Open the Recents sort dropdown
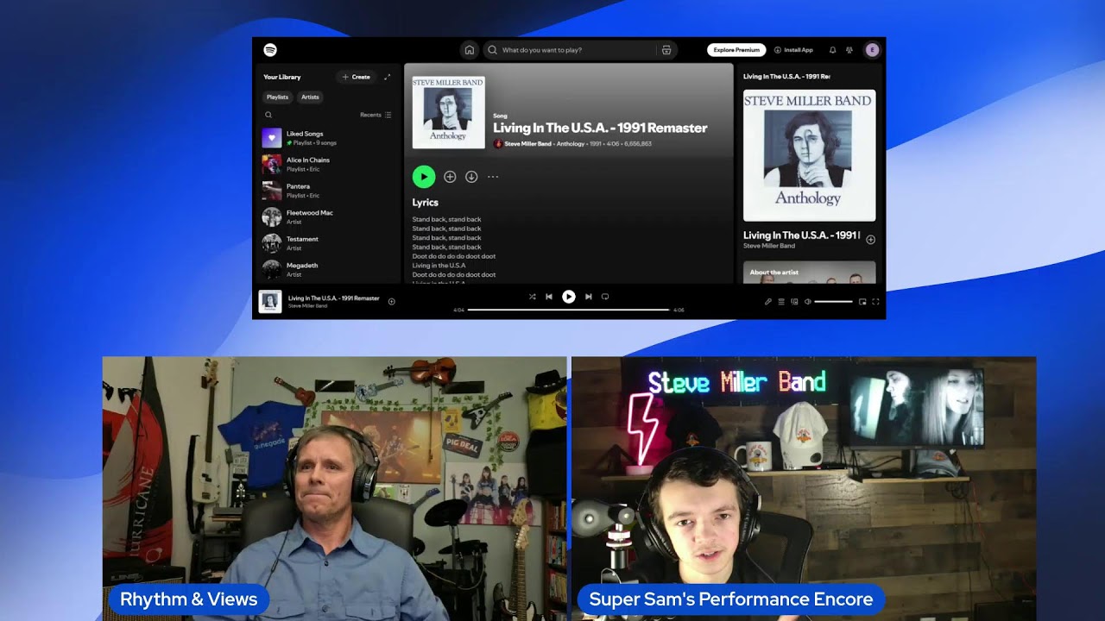This screenshot has width=1105, height=621. click(376, 115)
